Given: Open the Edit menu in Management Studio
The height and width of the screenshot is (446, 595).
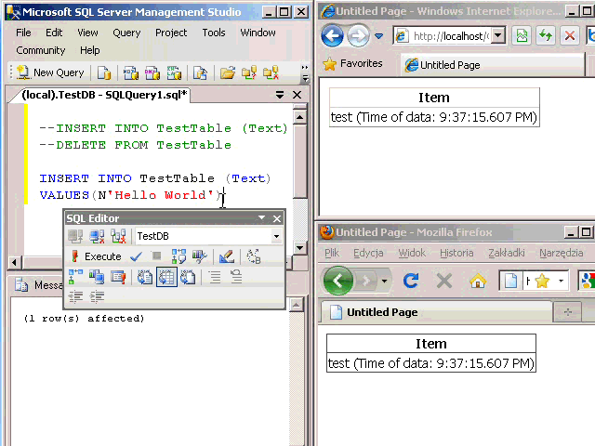Looking at the screenshot, I should coord(54,33).
